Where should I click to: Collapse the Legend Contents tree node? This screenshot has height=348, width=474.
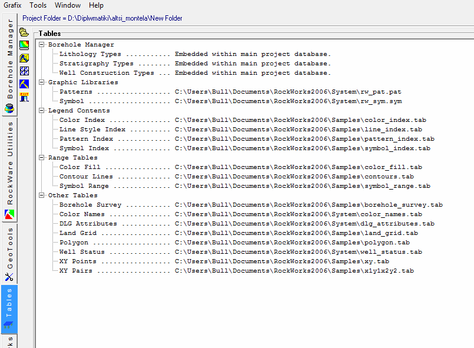[x=41, y=110]
